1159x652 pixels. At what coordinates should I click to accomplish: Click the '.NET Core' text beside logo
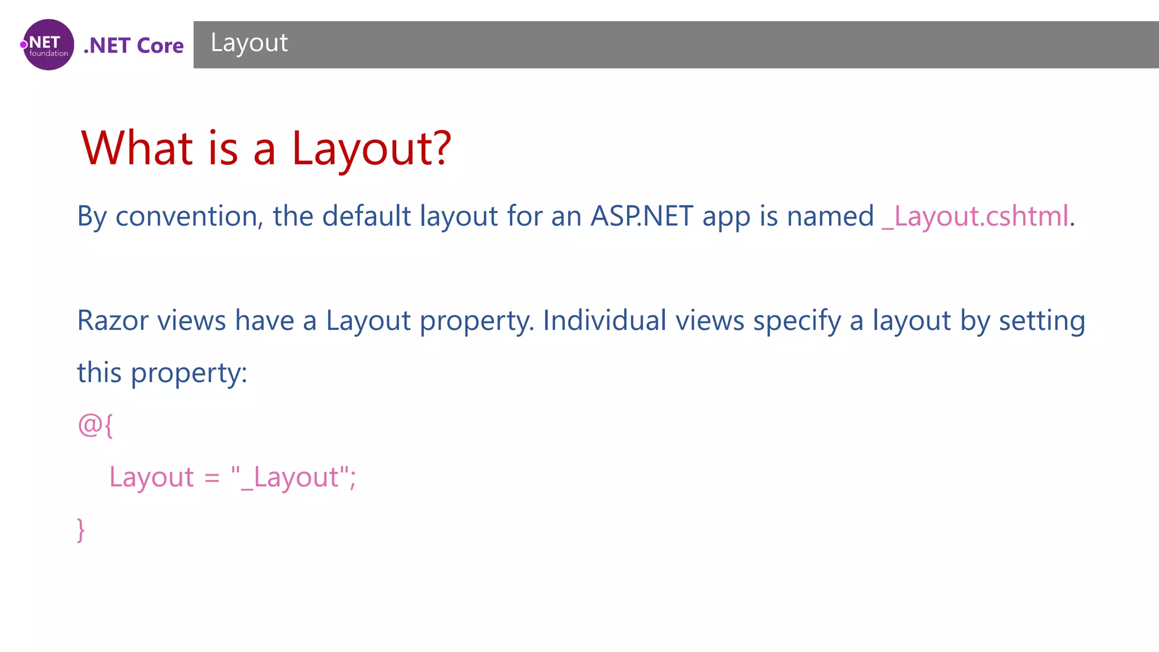(x=134, y=45)
